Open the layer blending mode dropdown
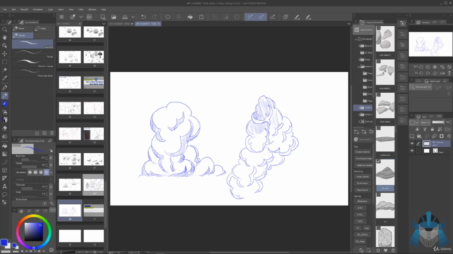This screenshot has height=254, width=453. click(x=425, y=122)
